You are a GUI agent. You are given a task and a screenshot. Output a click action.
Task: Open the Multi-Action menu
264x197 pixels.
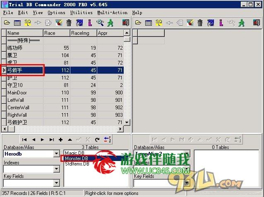pyautogui.click(x=112, y=13)
